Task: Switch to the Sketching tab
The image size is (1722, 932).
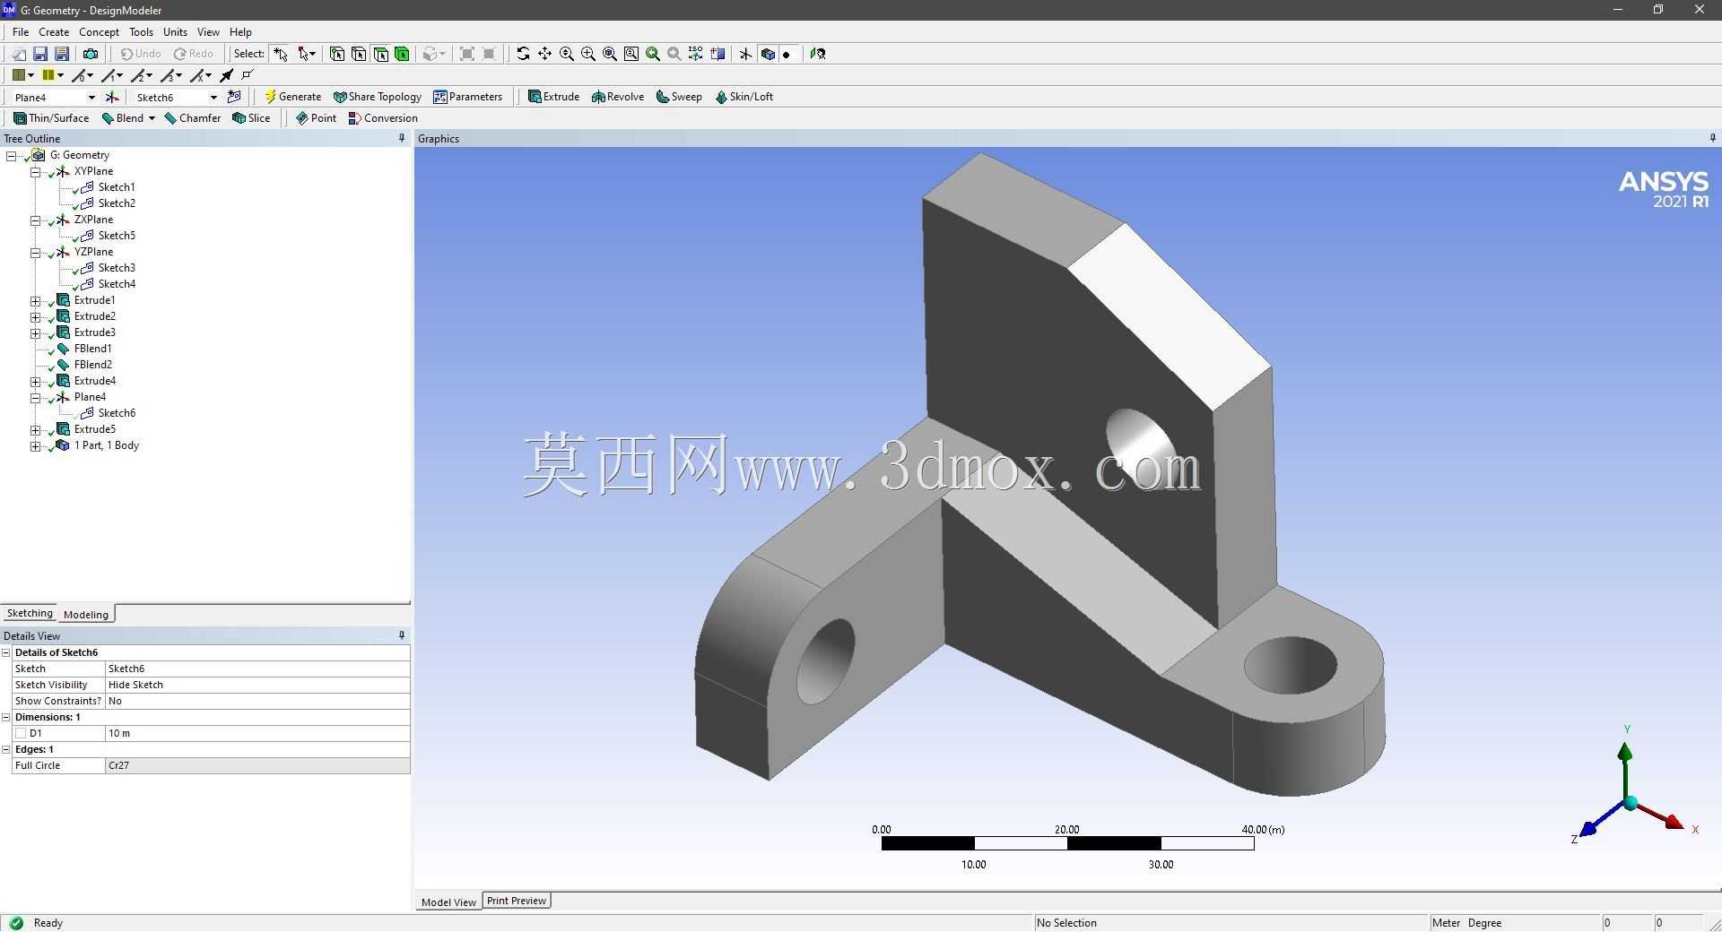Action: coord(30,613)
